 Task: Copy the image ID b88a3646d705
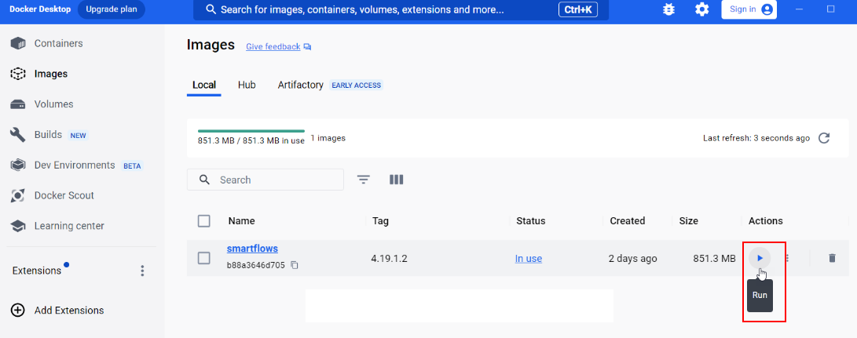tap(295, 265)
